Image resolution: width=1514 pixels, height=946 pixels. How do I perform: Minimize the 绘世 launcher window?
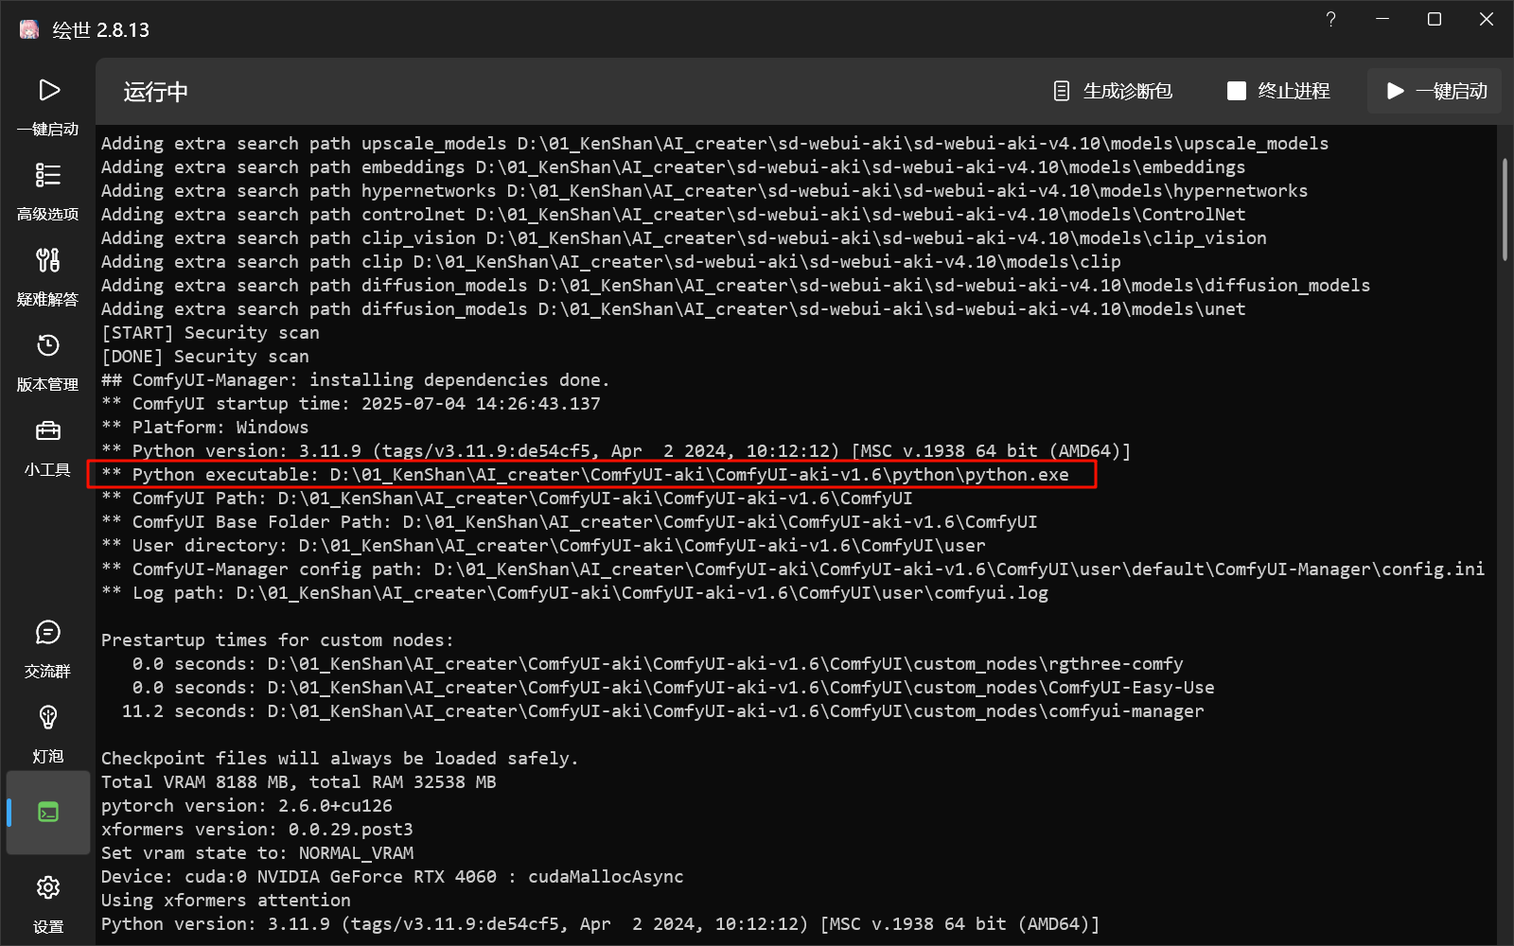(1382, 20)
